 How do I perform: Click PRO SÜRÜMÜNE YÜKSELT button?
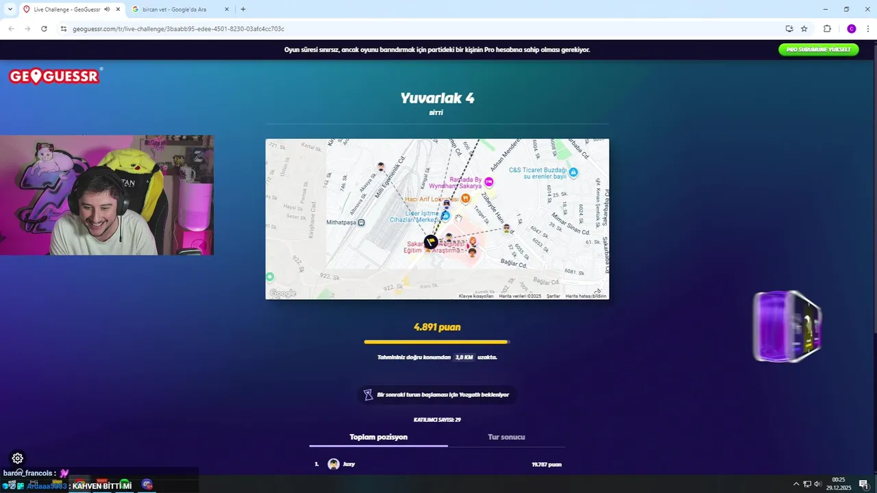(818, 49)
